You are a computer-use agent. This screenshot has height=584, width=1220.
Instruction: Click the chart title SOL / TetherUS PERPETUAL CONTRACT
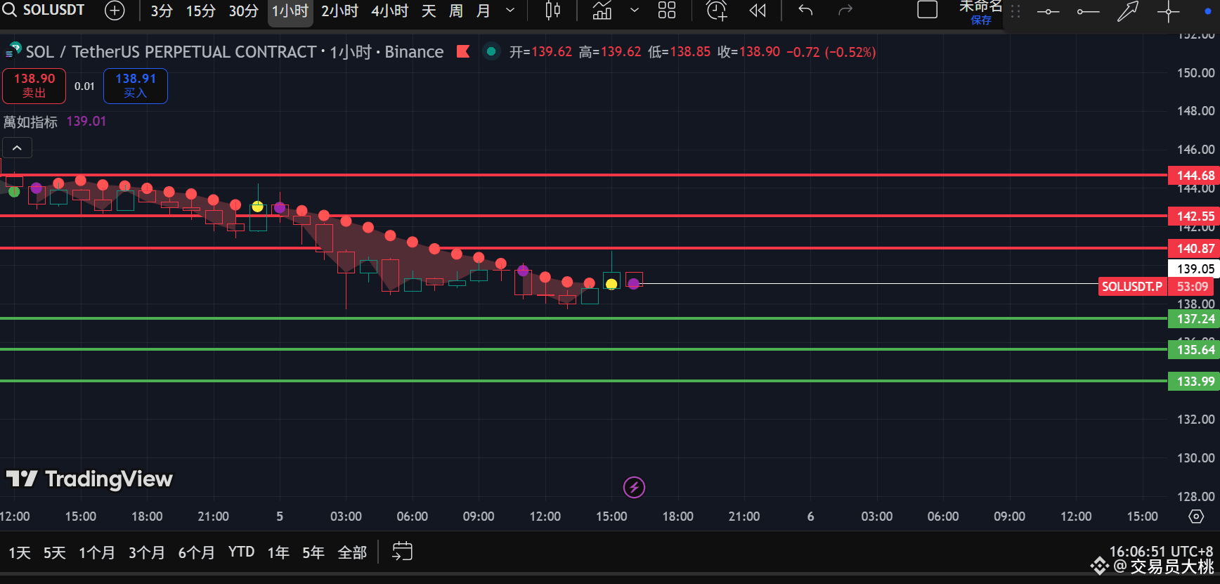(171, 51)
